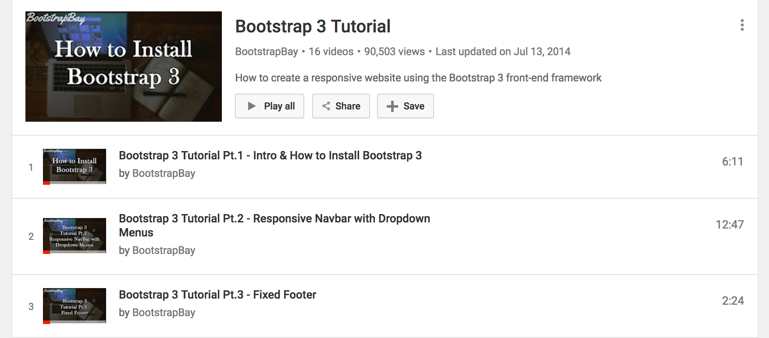Open BootstrapBay link under the Pt.1 video
Screen dimensions: 769x338
coord(164,173)
